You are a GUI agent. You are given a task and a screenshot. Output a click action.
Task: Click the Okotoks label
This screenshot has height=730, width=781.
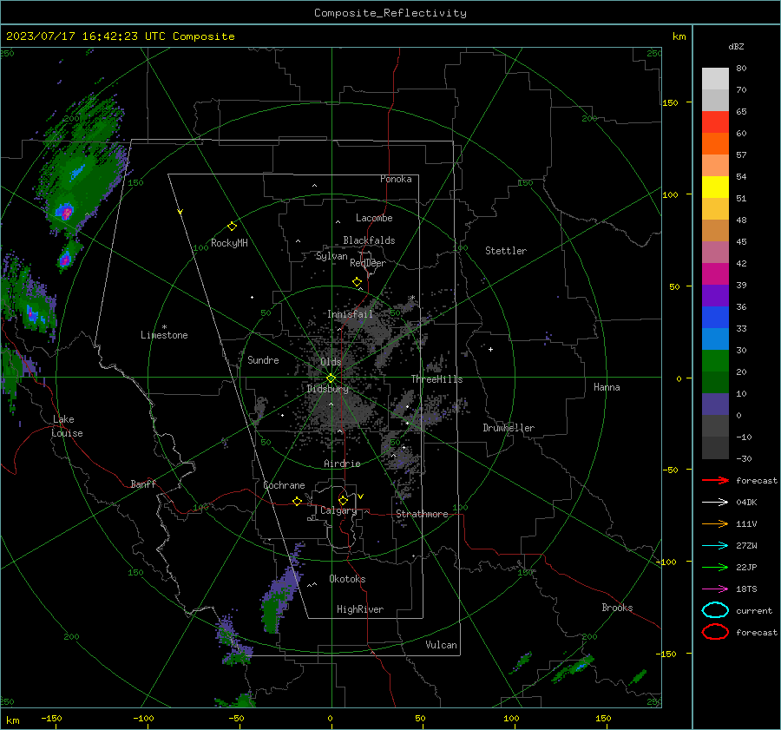[x=347, y=579]
